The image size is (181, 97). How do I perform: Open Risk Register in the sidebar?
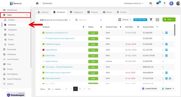pos(12,74)
